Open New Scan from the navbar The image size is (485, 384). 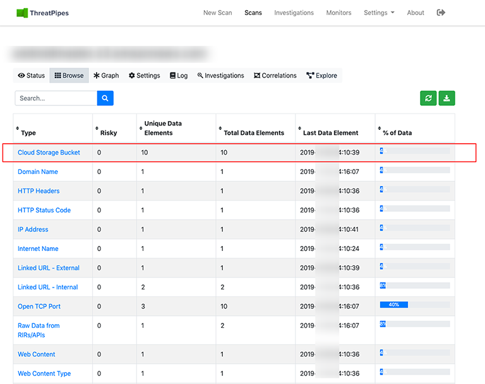point(218,13)
